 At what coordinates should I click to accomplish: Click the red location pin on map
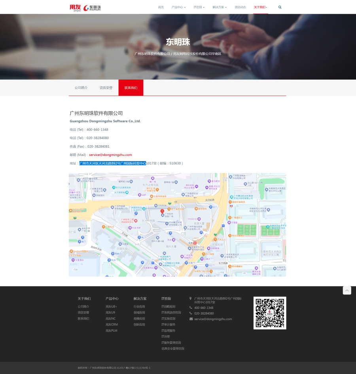coord(162,212)
